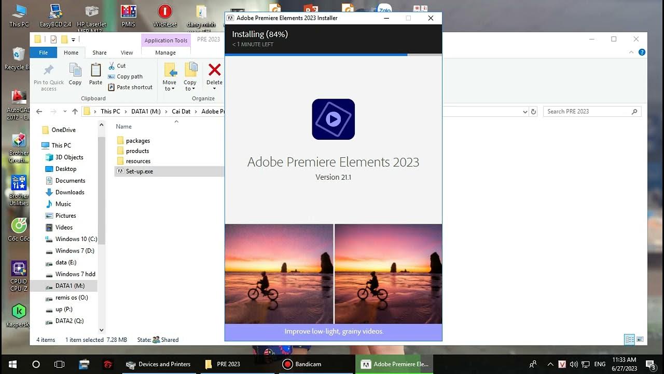Collapse the Explorer ribbon with the chevron

pyautogui.click(x=631, y=52)
